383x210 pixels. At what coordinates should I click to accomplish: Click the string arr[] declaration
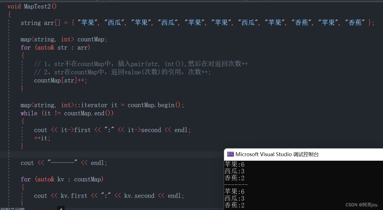[198, 23]
